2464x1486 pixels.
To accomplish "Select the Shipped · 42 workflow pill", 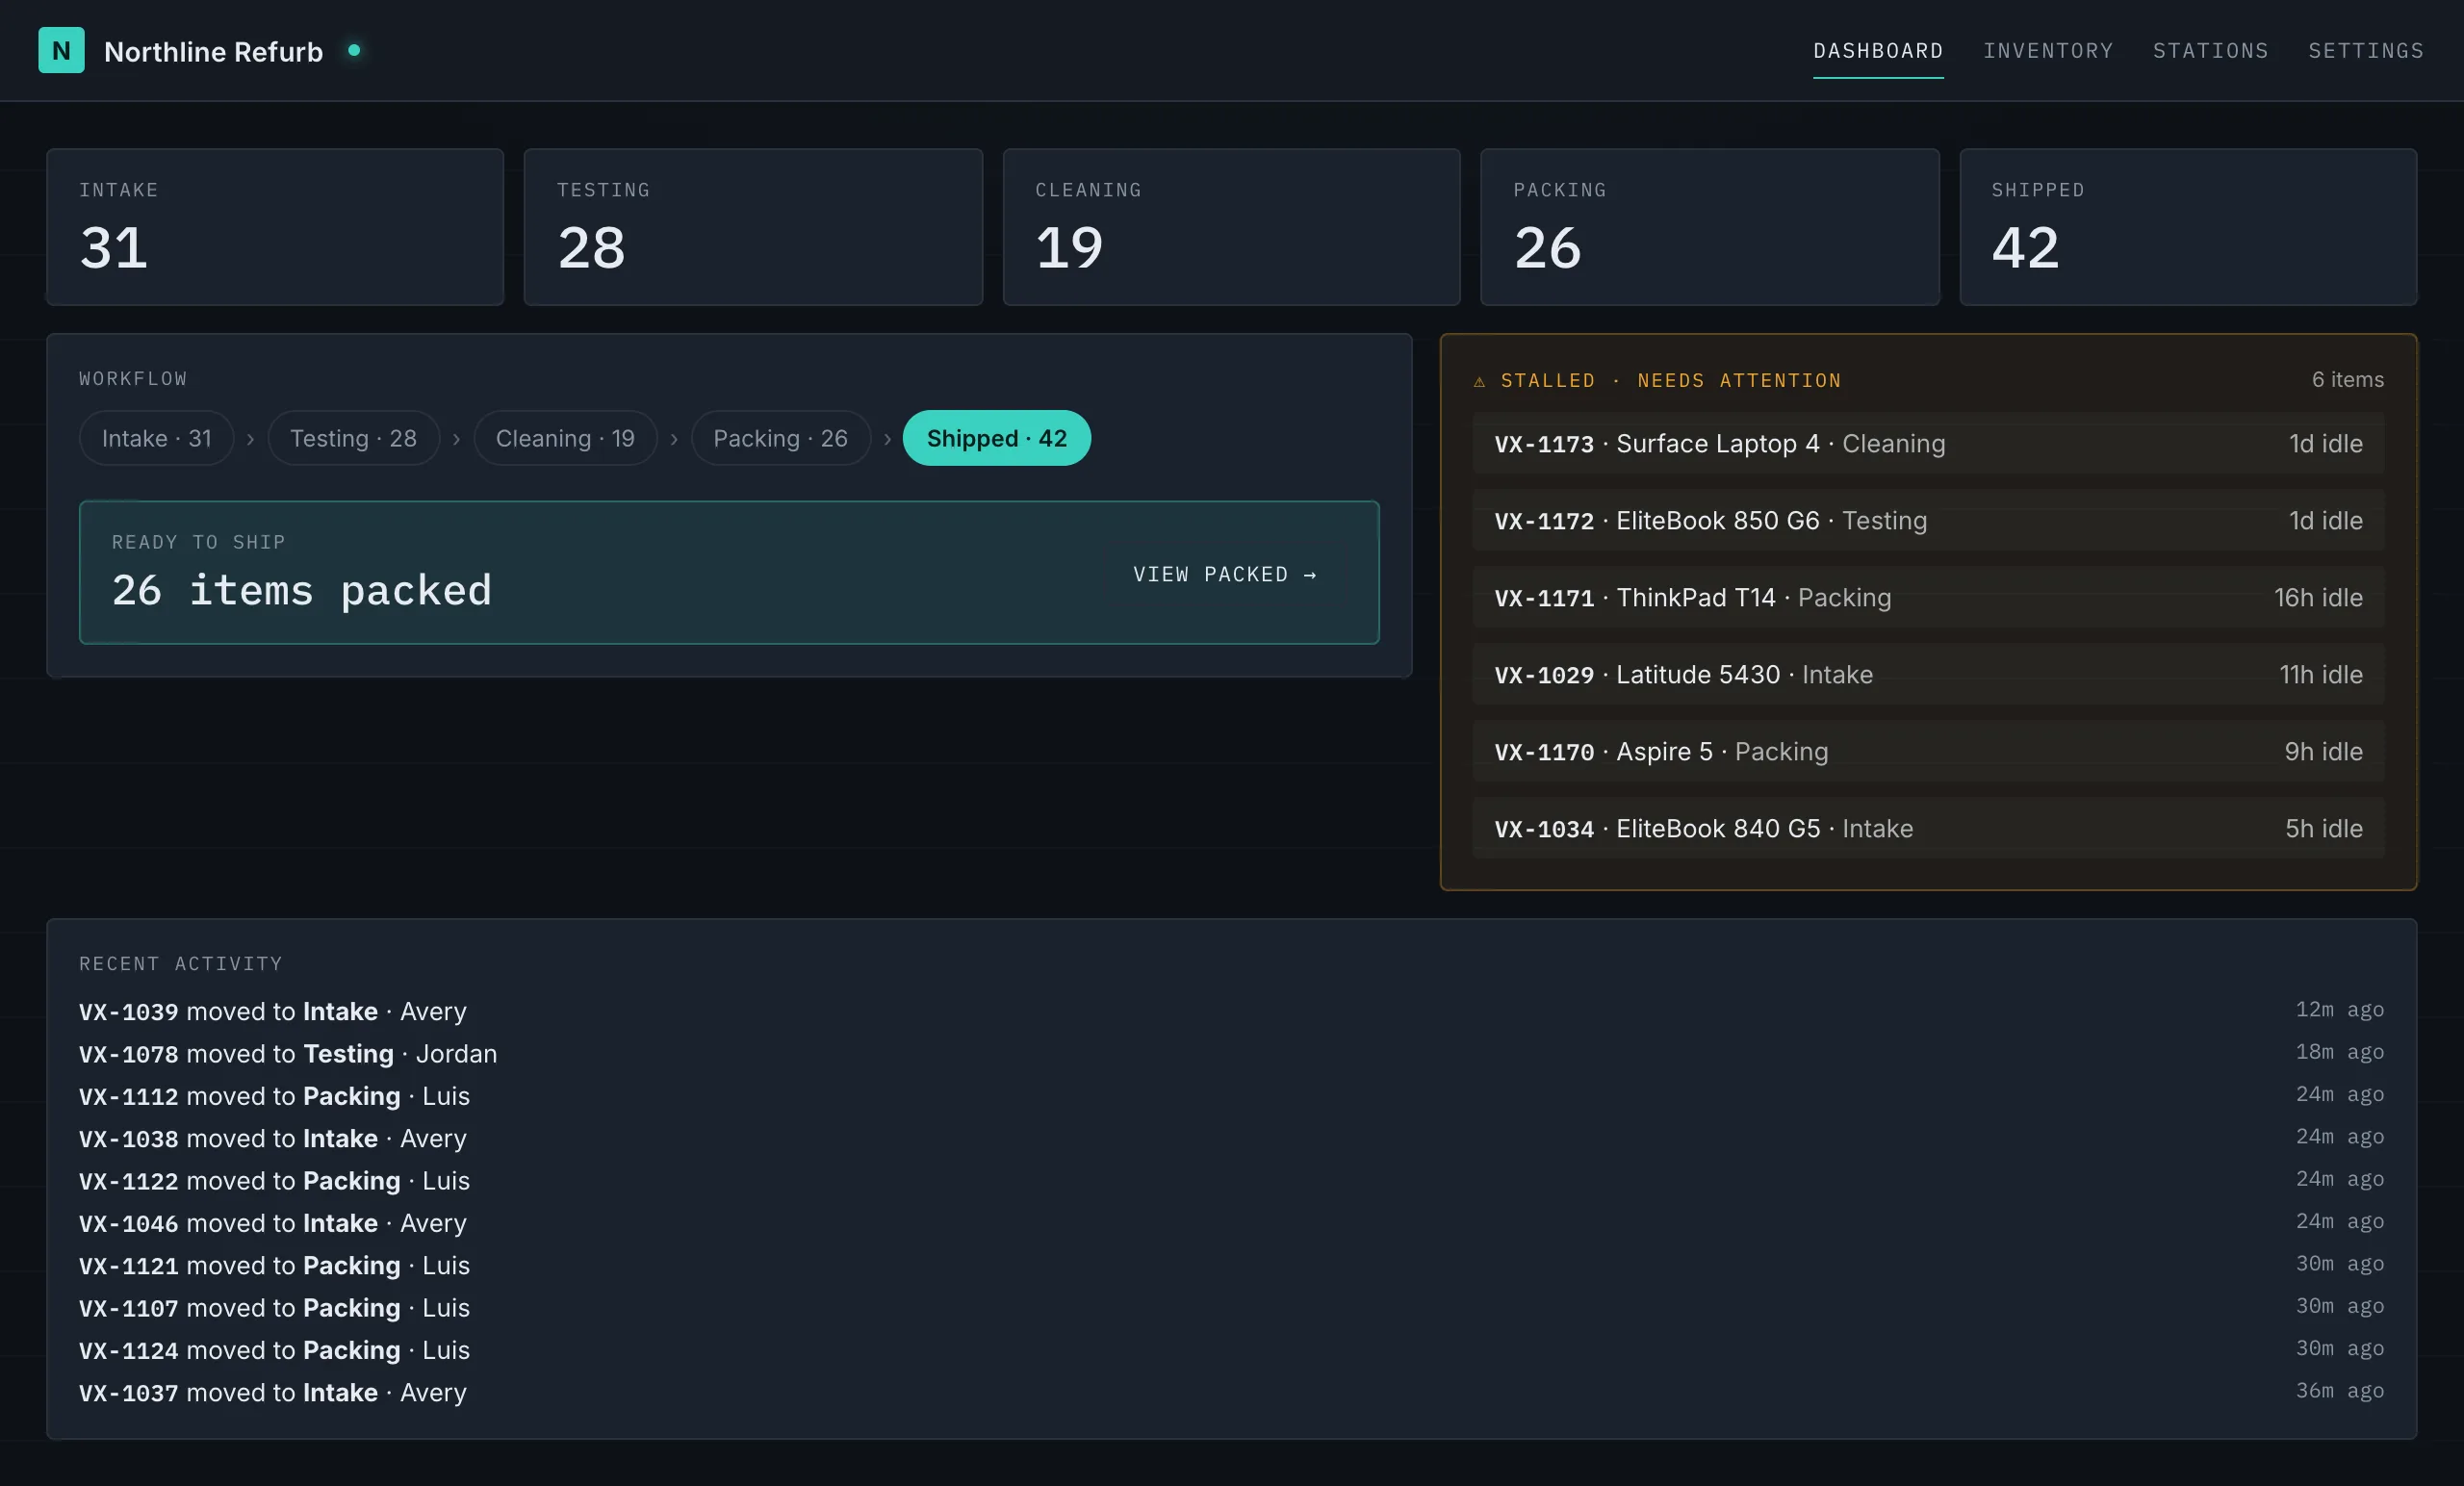I will (996, 438).
